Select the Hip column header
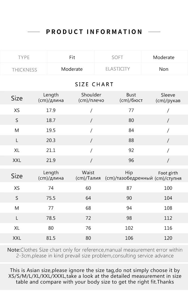The image size is (188, 293). point(129,175)
